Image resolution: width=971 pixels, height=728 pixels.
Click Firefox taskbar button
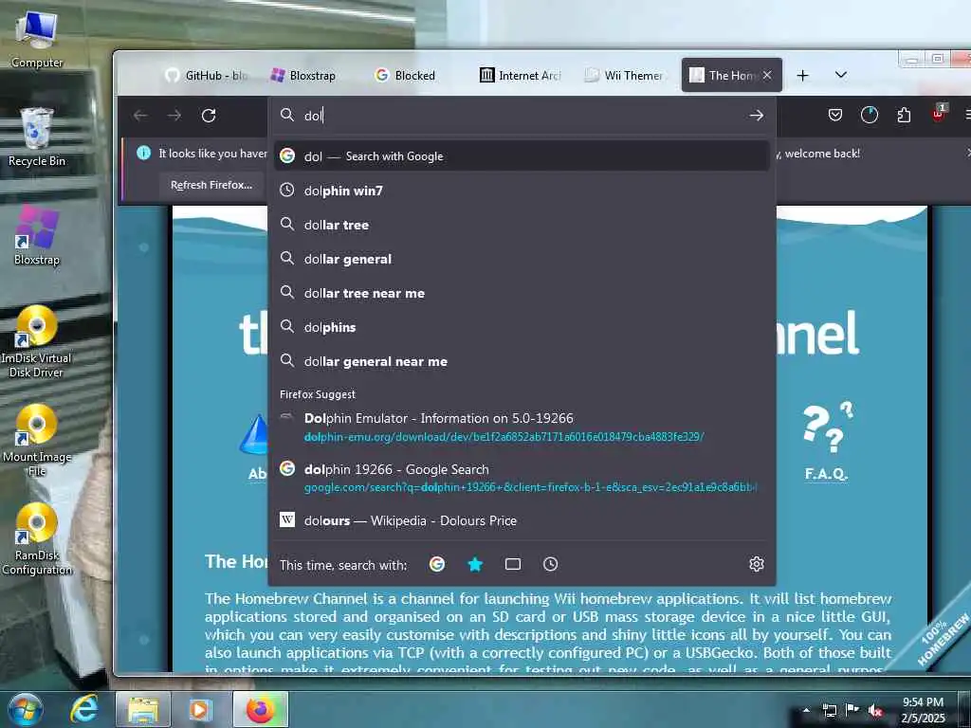coord(260,709)
